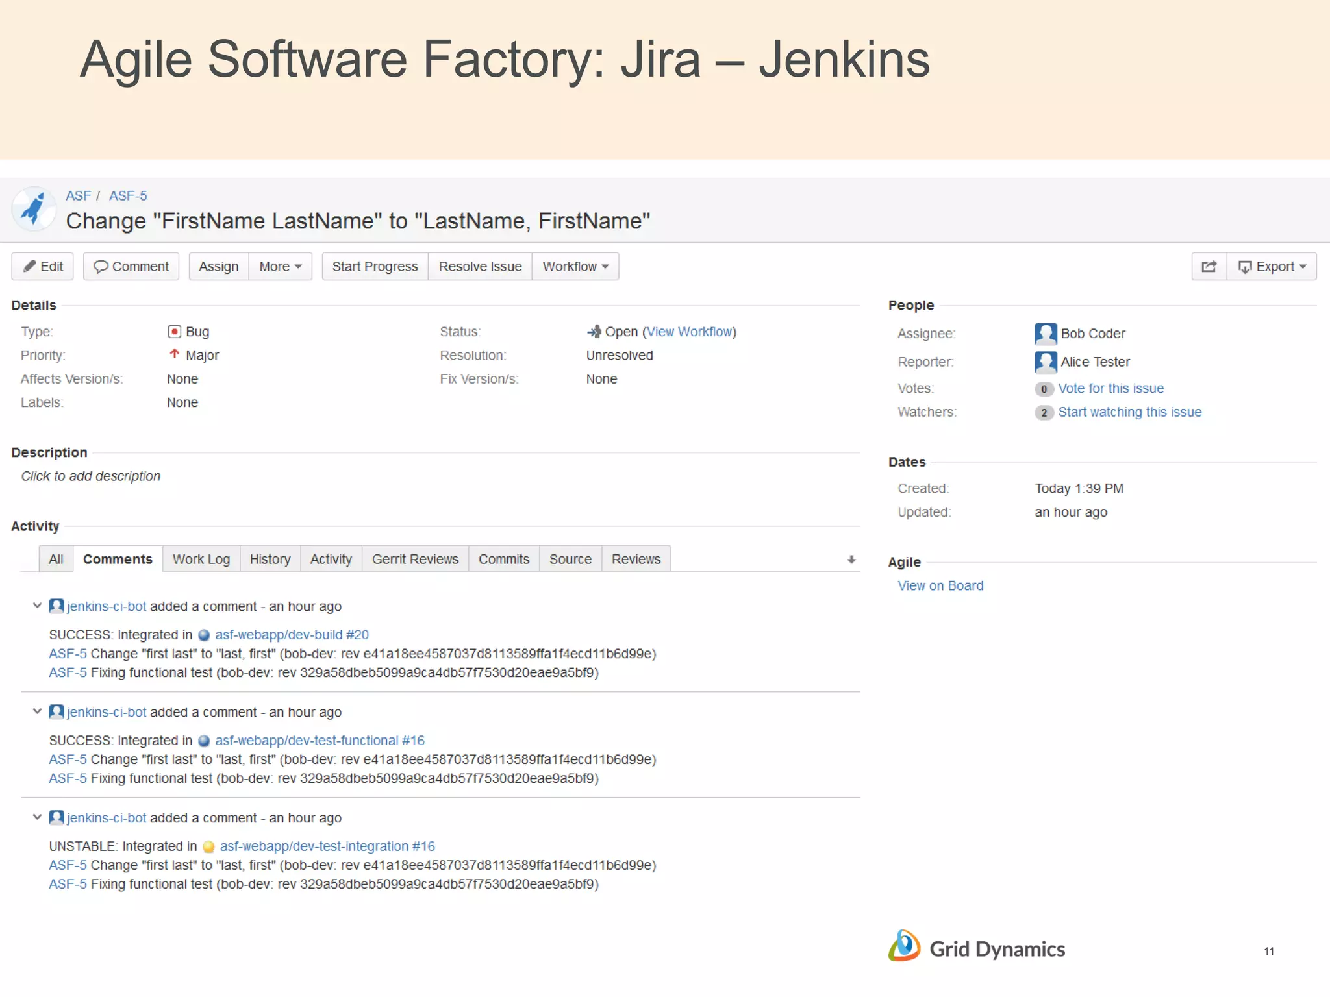
Task: Open asf-webapp/dev-test-functional #16 link
Action: [320, 741]
